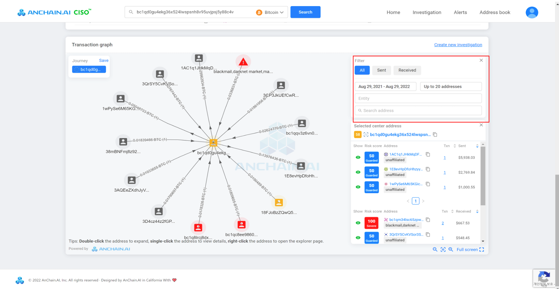Hide the 1wPySe6M65KGic address with eye toggle
The height and width of the screenshot is (289, 559).
tap(358, 187)
